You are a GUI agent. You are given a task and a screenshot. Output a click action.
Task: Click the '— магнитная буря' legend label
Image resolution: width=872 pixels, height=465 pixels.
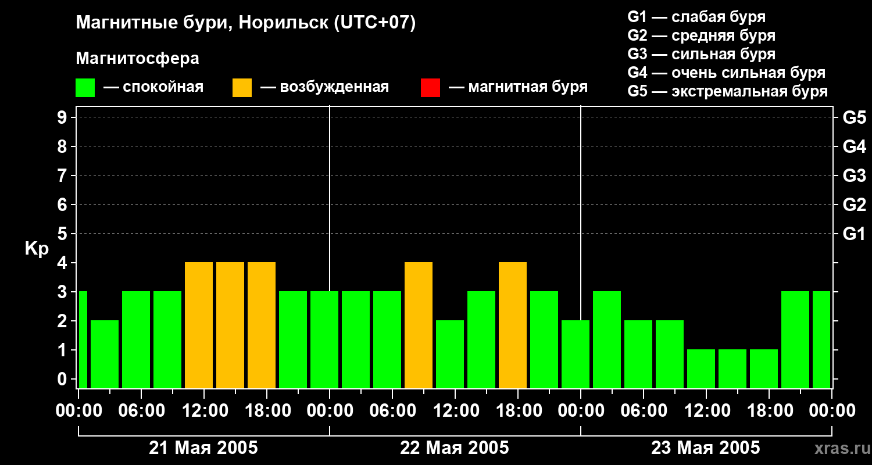(518, 87)
